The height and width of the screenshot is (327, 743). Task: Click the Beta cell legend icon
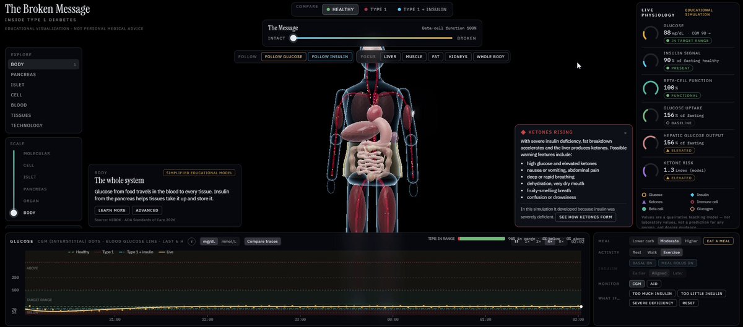point(645,209)
